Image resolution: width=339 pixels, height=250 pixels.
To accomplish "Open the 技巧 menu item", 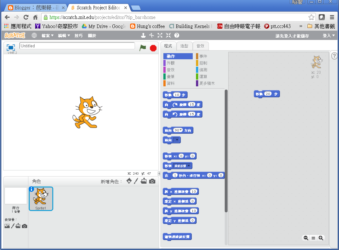I will [x=78, y=35].
